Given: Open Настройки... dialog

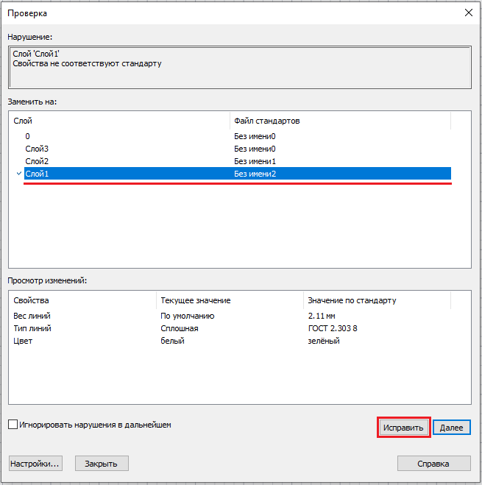Looking at the screenshot, I should (35, 463).
